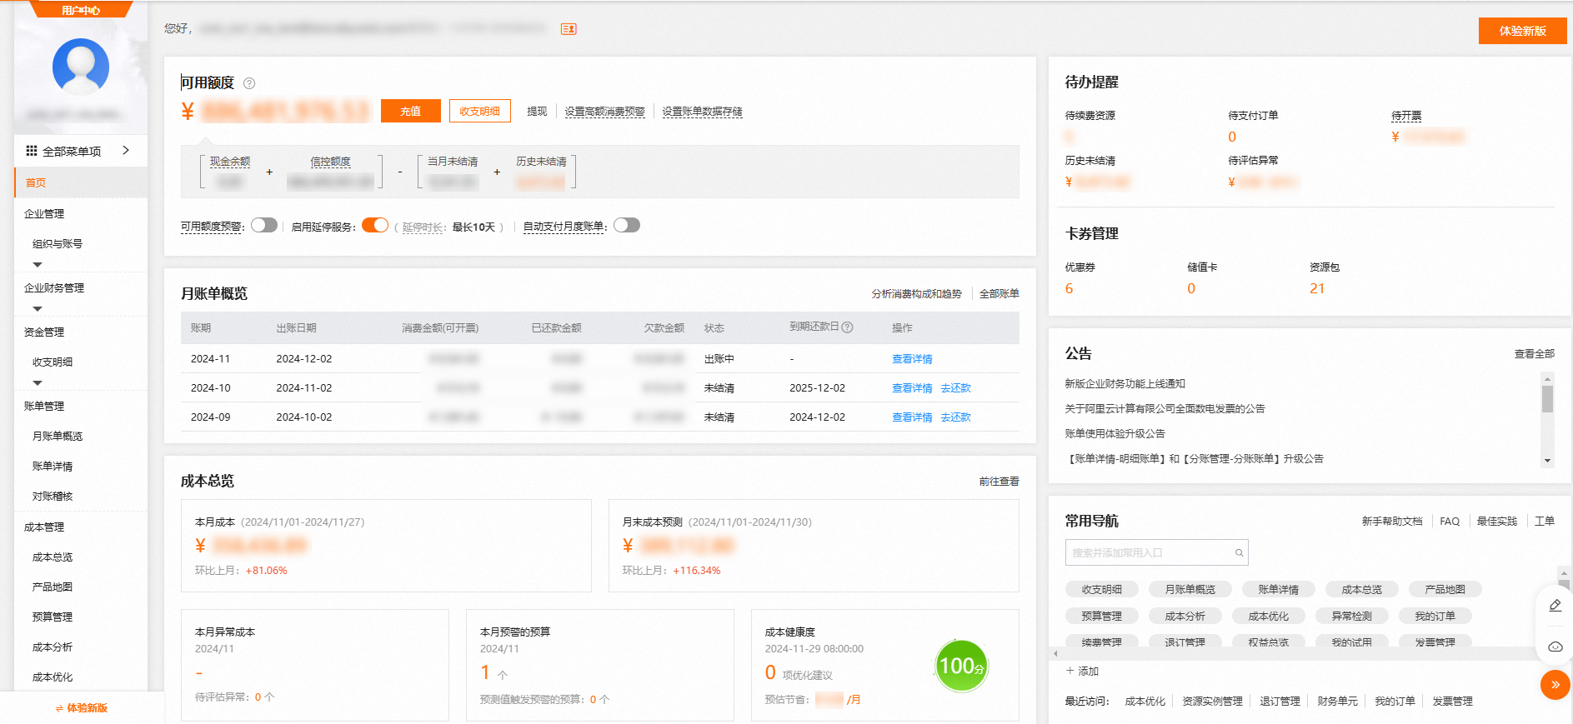View details for the 2024-09 bill
The height and width of the screenshot is (724, 1573).
tap(912, 417)
